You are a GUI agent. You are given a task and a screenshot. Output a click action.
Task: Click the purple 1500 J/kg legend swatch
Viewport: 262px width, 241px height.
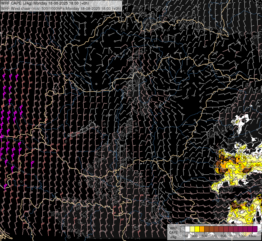(255, 229)
